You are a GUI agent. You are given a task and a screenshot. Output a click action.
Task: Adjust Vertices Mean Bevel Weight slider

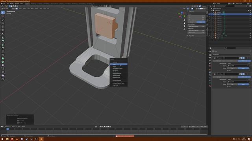196,26
